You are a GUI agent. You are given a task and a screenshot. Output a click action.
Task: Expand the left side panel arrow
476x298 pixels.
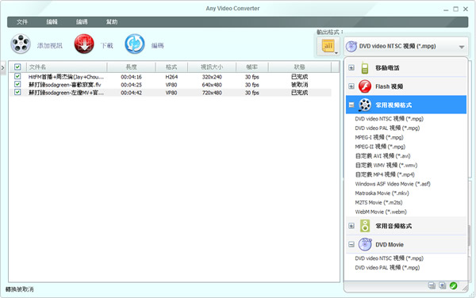[x=2, y=67]
